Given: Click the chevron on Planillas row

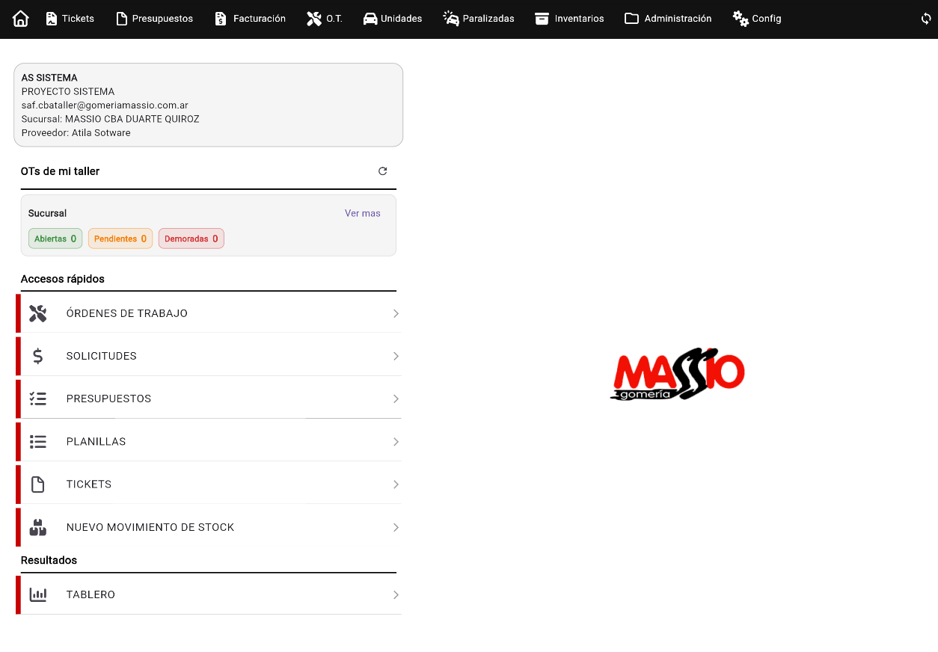Looking at the screenshot, I should click(396, 442).
